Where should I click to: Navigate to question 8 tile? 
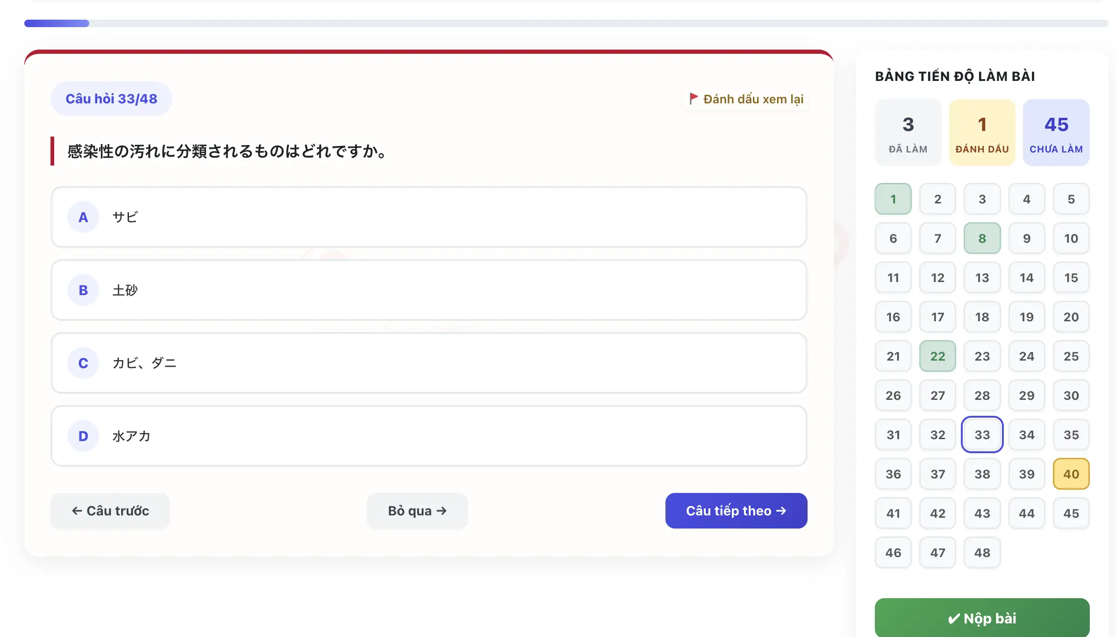(982, 238)
